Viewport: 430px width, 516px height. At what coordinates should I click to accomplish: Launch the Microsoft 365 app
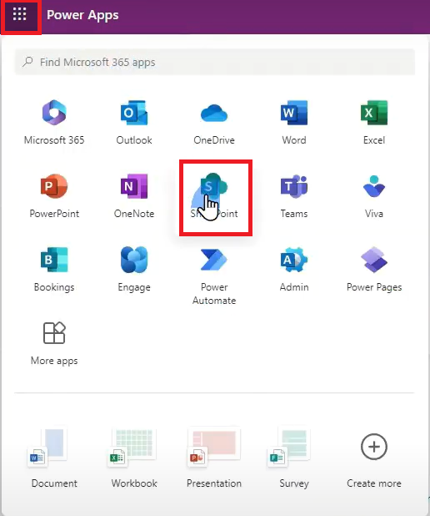(x=54, y=123)
